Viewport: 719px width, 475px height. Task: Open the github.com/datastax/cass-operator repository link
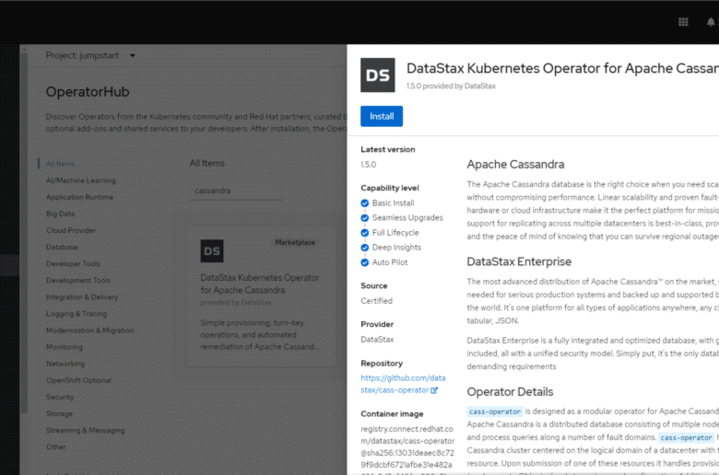(403, 384)
